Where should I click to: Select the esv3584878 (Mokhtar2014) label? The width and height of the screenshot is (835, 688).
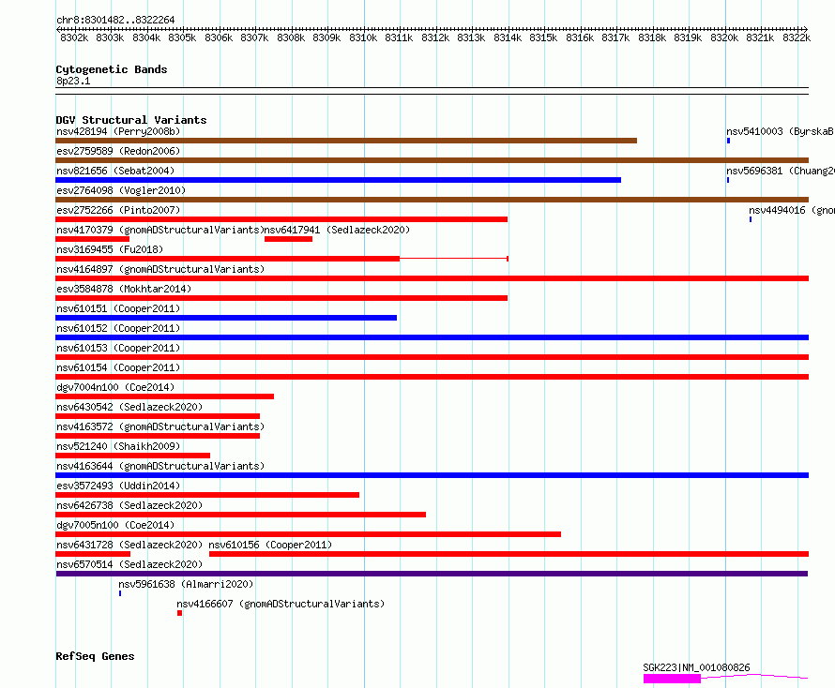124,289
